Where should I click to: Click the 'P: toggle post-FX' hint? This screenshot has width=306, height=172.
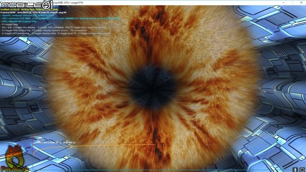click(x=67, y=34)
